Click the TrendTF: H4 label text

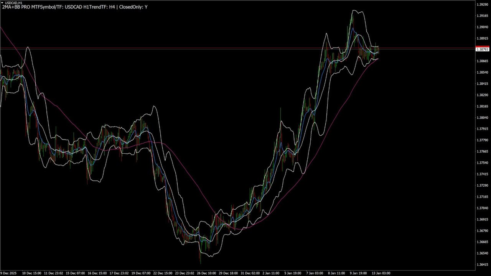[x=99, y=7]
